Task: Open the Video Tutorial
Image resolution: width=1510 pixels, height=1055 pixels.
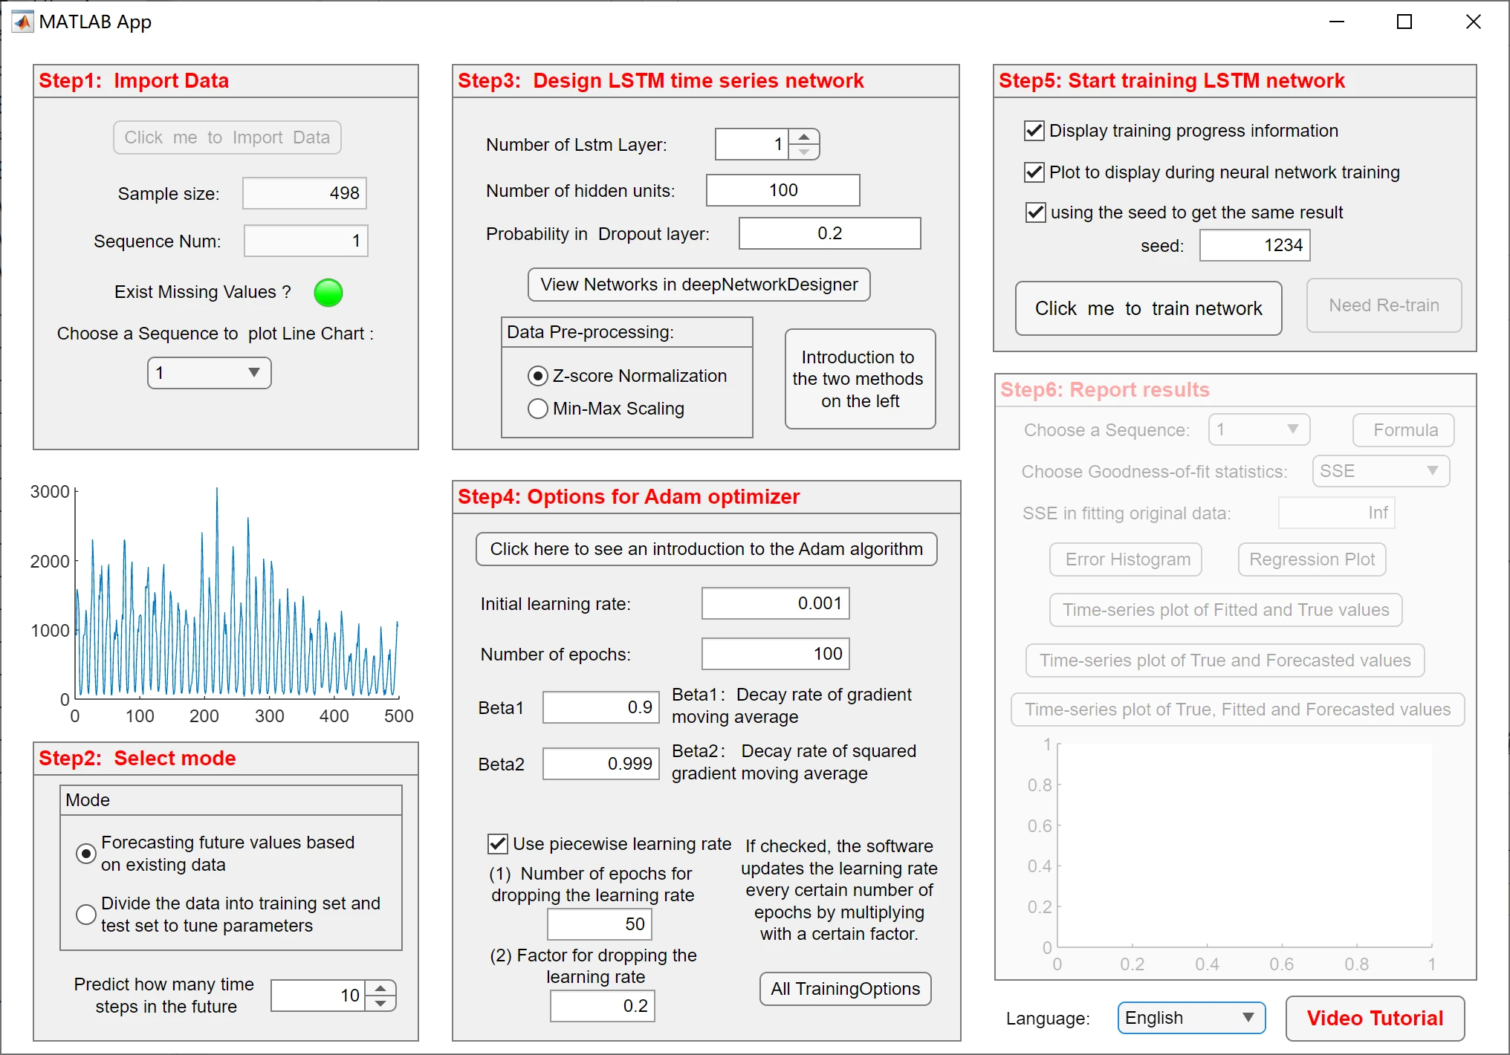Action: (x=1375, y=1019)
